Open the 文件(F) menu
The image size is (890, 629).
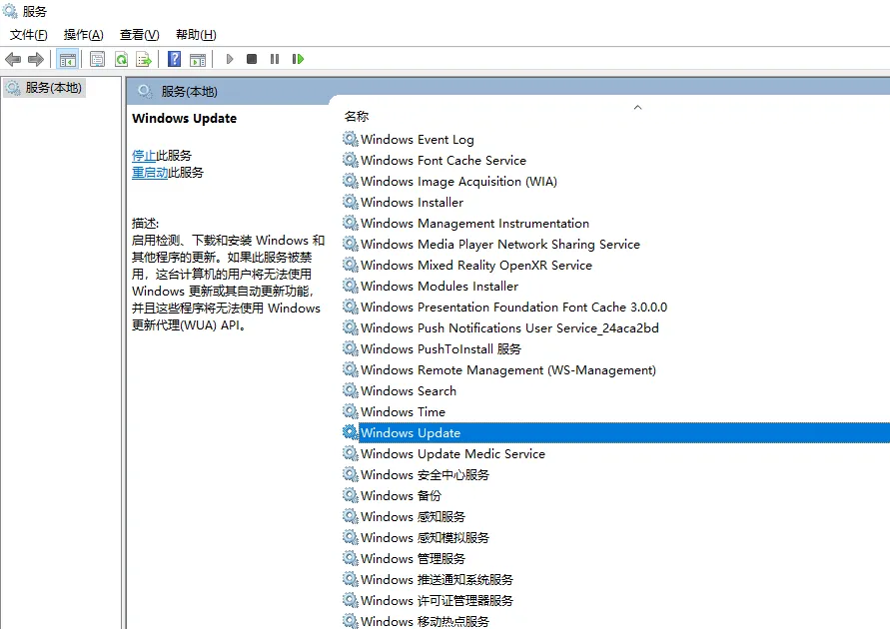[29, 35]
